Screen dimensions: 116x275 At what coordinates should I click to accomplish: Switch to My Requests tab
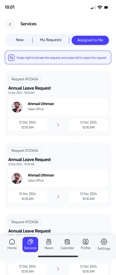(51, 40)
